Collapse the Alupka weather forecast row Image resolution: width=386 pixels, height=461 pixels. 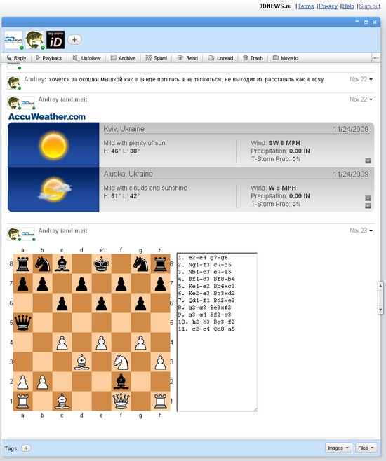click(x=368, y=198)
